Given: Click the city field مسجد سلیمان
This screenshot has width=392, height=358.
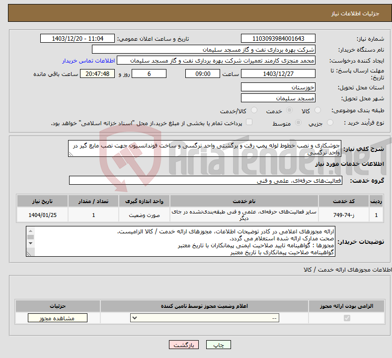Looking at the screenshot, I should tap(278, 98).
